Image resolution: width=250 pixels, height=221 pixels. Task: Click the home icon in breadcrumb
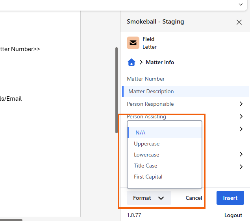pos(131,62)
